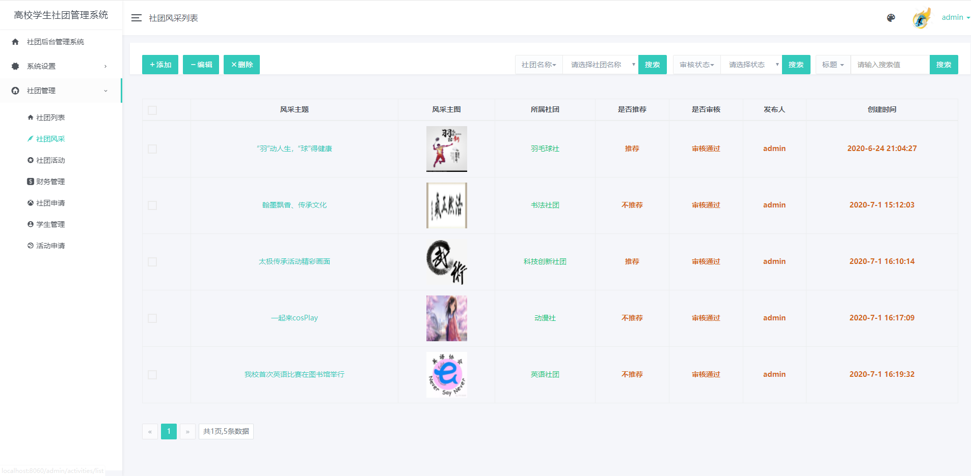The height and width of the screenshot is (476, 971).
Task: Open the 社团名称 filter type dropdown
Action: (x=539, y=65)
